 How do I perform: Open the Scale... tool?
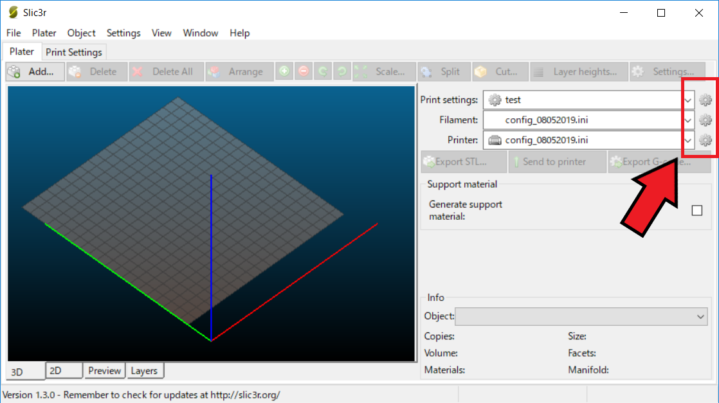385,71
